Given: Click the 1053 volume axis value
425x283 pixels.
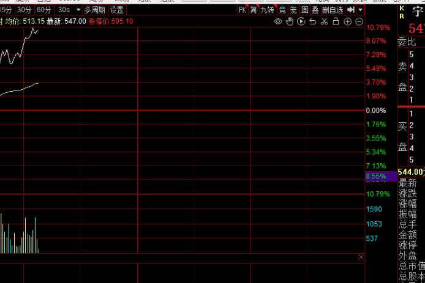Looking at the screenshot, I should tap(374, 224).
